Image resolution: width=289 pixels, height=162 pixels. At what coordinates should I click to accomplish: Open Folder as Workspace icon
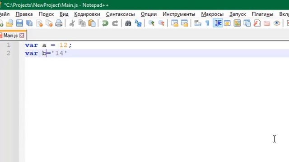267,23
